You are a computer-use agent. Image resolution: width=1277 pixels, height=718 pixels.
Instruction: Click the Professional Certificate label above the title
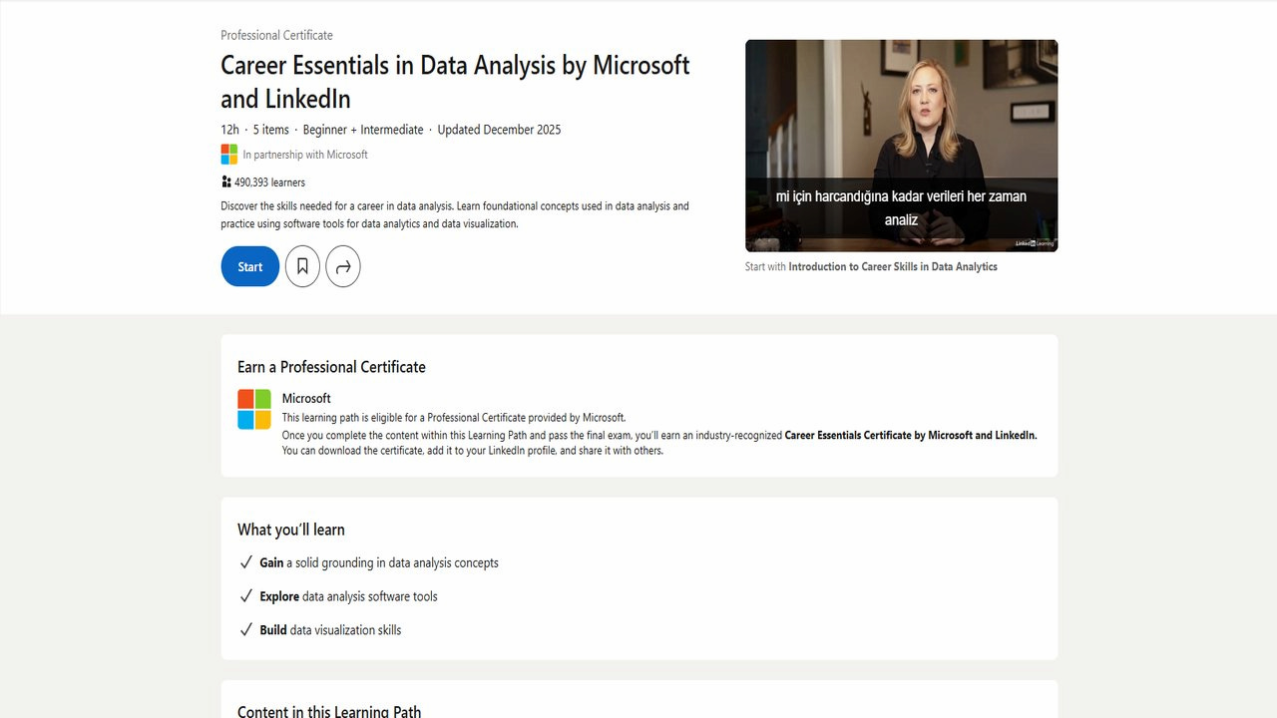tap(276, 35)
